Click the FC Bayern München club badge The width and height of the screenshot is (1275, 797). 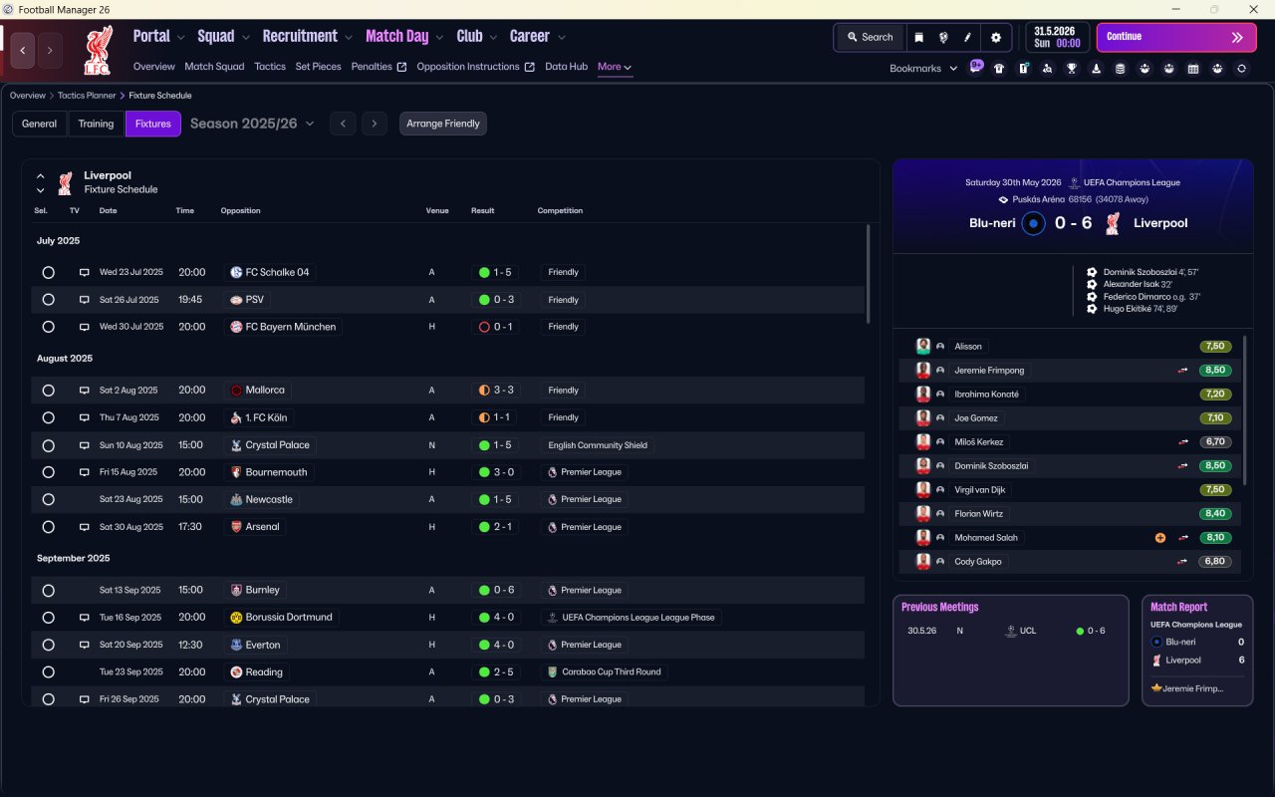pyautogui.click(x=236, y=327)
